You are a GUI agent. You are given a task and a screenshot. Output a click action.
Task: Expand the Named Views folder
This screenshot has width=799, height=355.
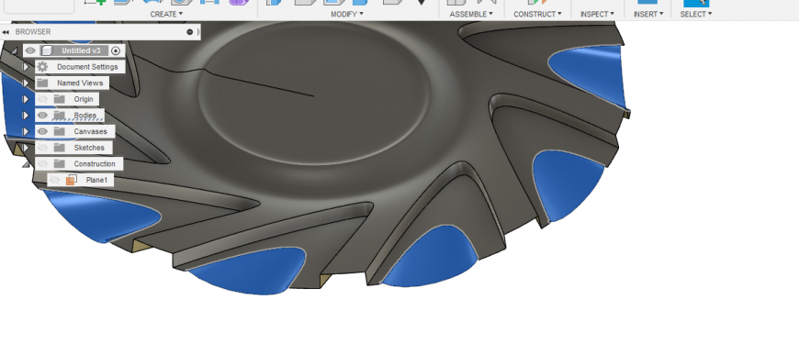[x=25, y=83]
